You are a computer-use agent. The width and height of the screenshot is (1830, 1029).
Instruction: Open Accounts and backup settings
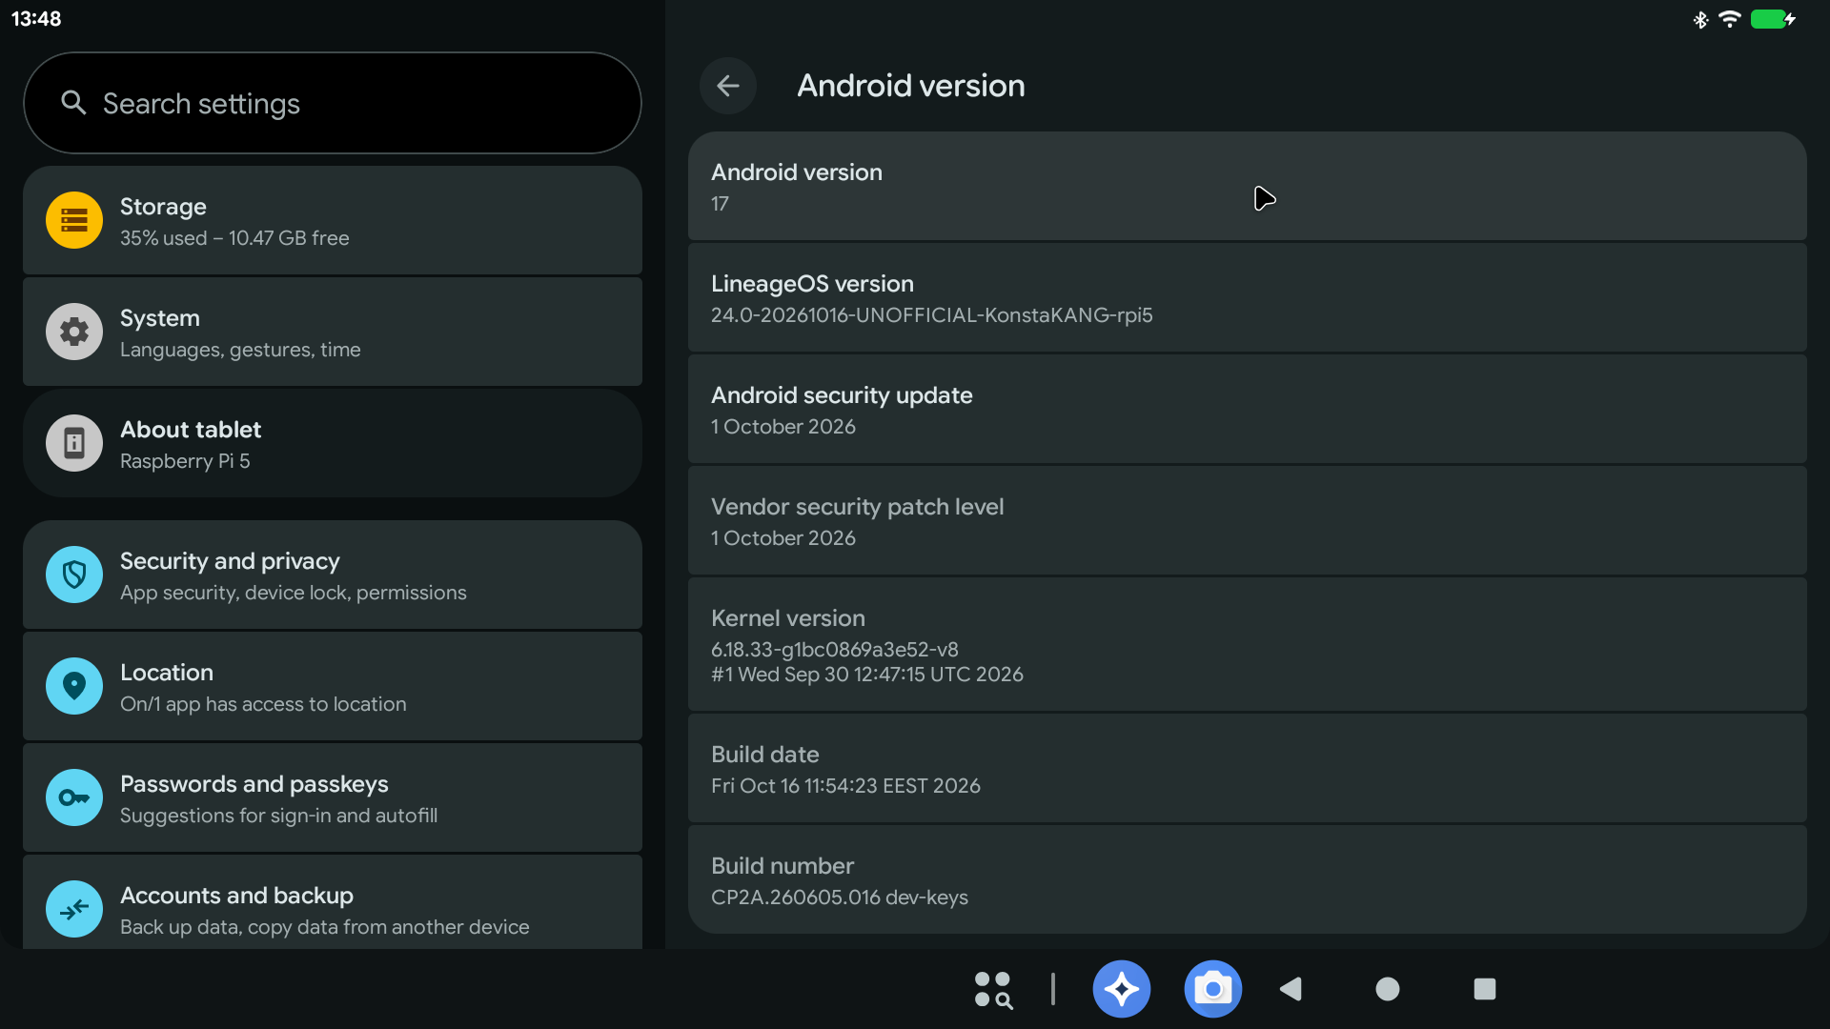click(333, 902)
